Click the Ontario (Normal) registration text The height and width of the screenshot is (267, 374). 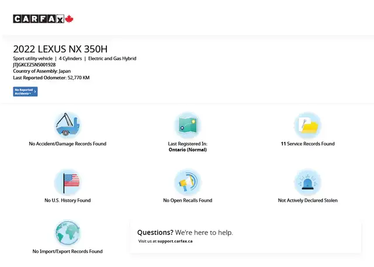[x=188, y=150]
